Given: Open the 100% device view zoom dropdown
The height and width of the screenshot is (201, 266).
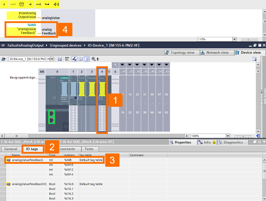Looking at the screenshot, I should [x=227, y=136].
